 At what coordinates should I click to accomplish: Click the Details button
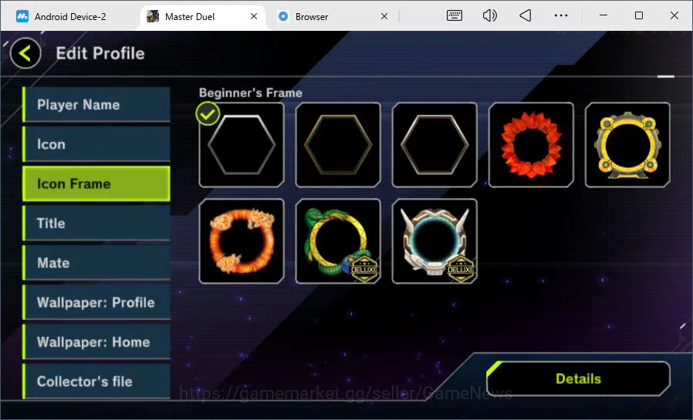(578, 378)
